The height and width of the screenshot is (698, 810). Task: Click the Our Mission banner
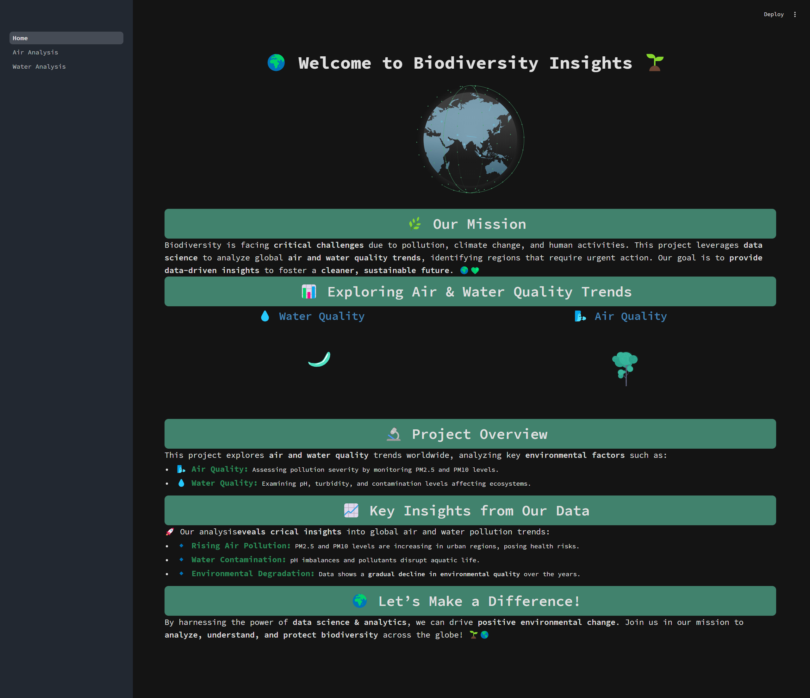[470, 224]
